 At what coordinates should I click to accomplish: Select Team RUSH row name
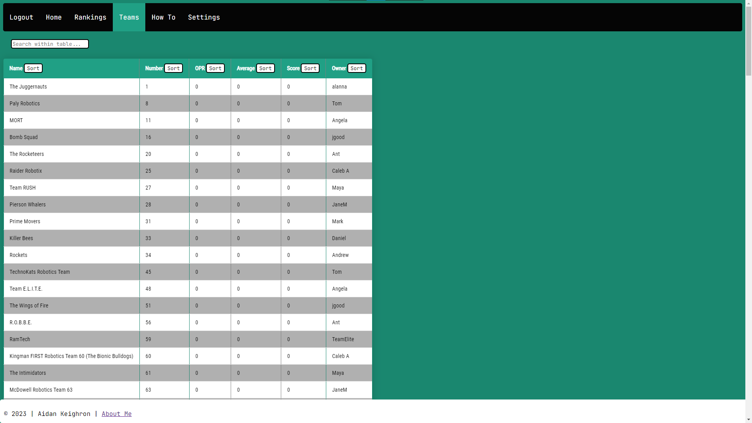[22, 188]
